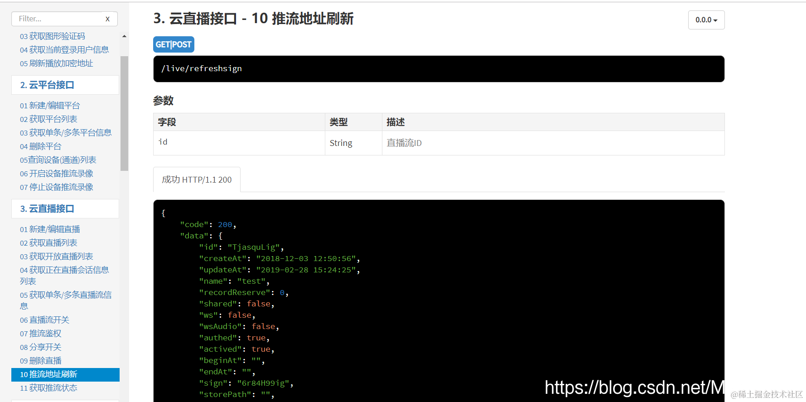The height and width of the screenshot is (402, 806).
Task: Open 04 获取正在直播会话信息列表 link
Action: (64, 276)
